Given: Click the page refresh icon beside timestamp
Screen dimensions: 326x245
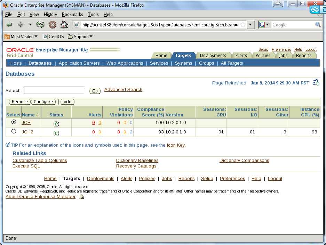Looking at the screenshot, I should coord(316,82).
